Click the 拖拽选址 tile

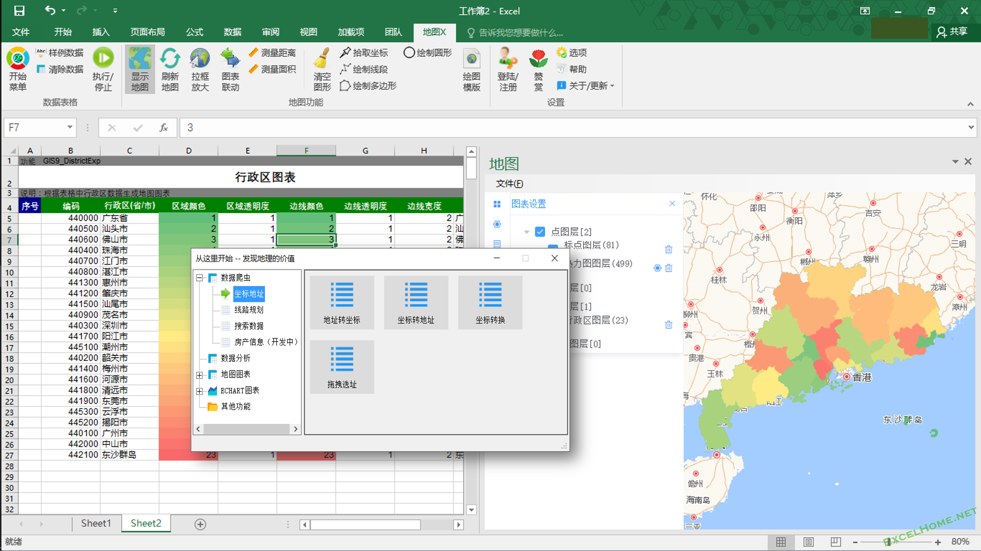(x=342, y=367)
